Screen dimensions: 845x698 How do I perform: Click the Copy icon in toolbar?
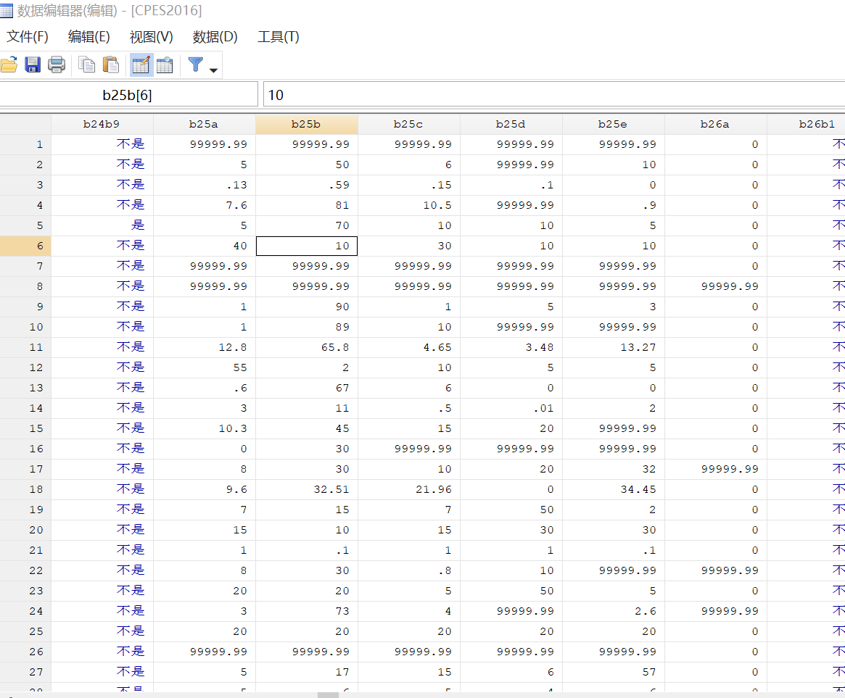(87, 65)
